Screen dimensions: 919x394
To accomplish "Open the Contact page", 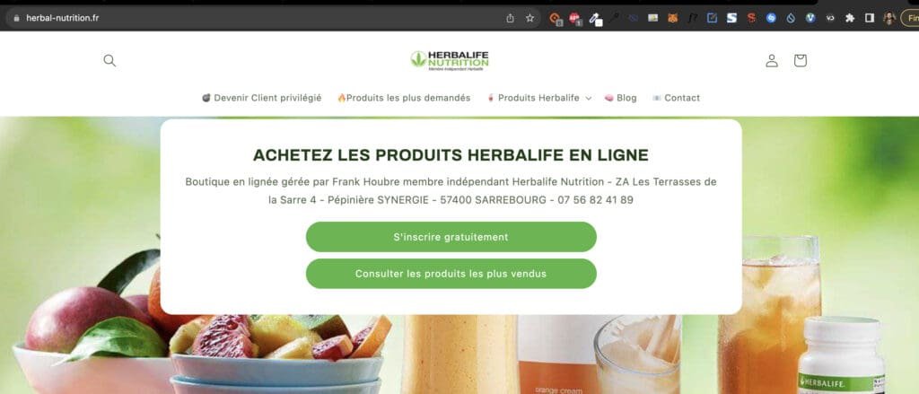I will click(676, 98).
